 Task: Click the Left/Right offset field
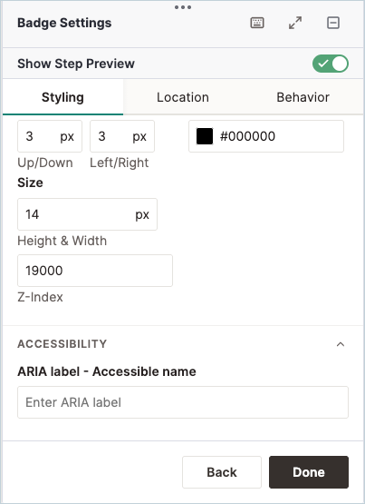pos(122,136)
